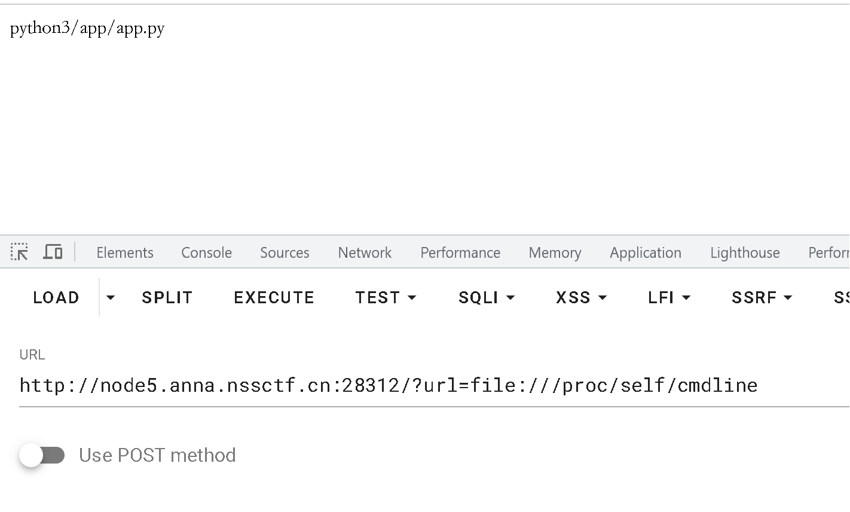Image resolution: width=850 pixels, height=512 pixels.
Task: Click the EXECUTE button
Action: coord(274,297)
